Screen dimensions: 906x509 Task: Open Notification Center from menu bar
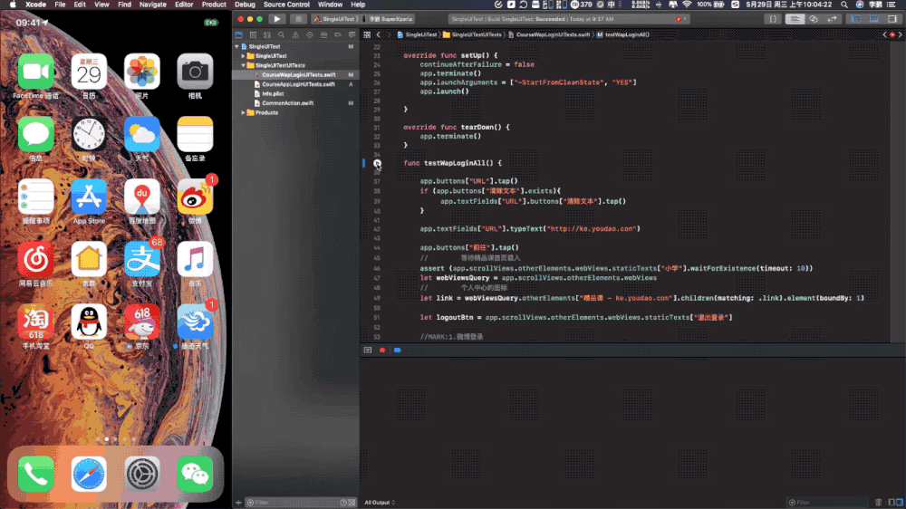(x=891, y=5)
